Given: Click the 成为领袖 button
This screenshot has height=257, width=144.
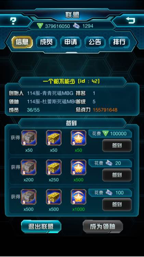Looking at the screenshot, I should [103, 227].
